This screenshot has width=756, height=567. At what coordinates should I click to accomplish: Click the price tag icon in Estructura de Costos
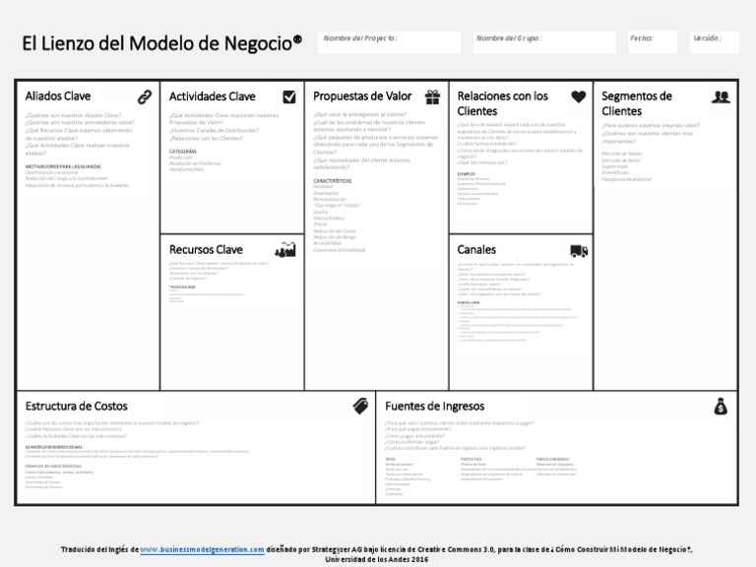click(360, 407)
